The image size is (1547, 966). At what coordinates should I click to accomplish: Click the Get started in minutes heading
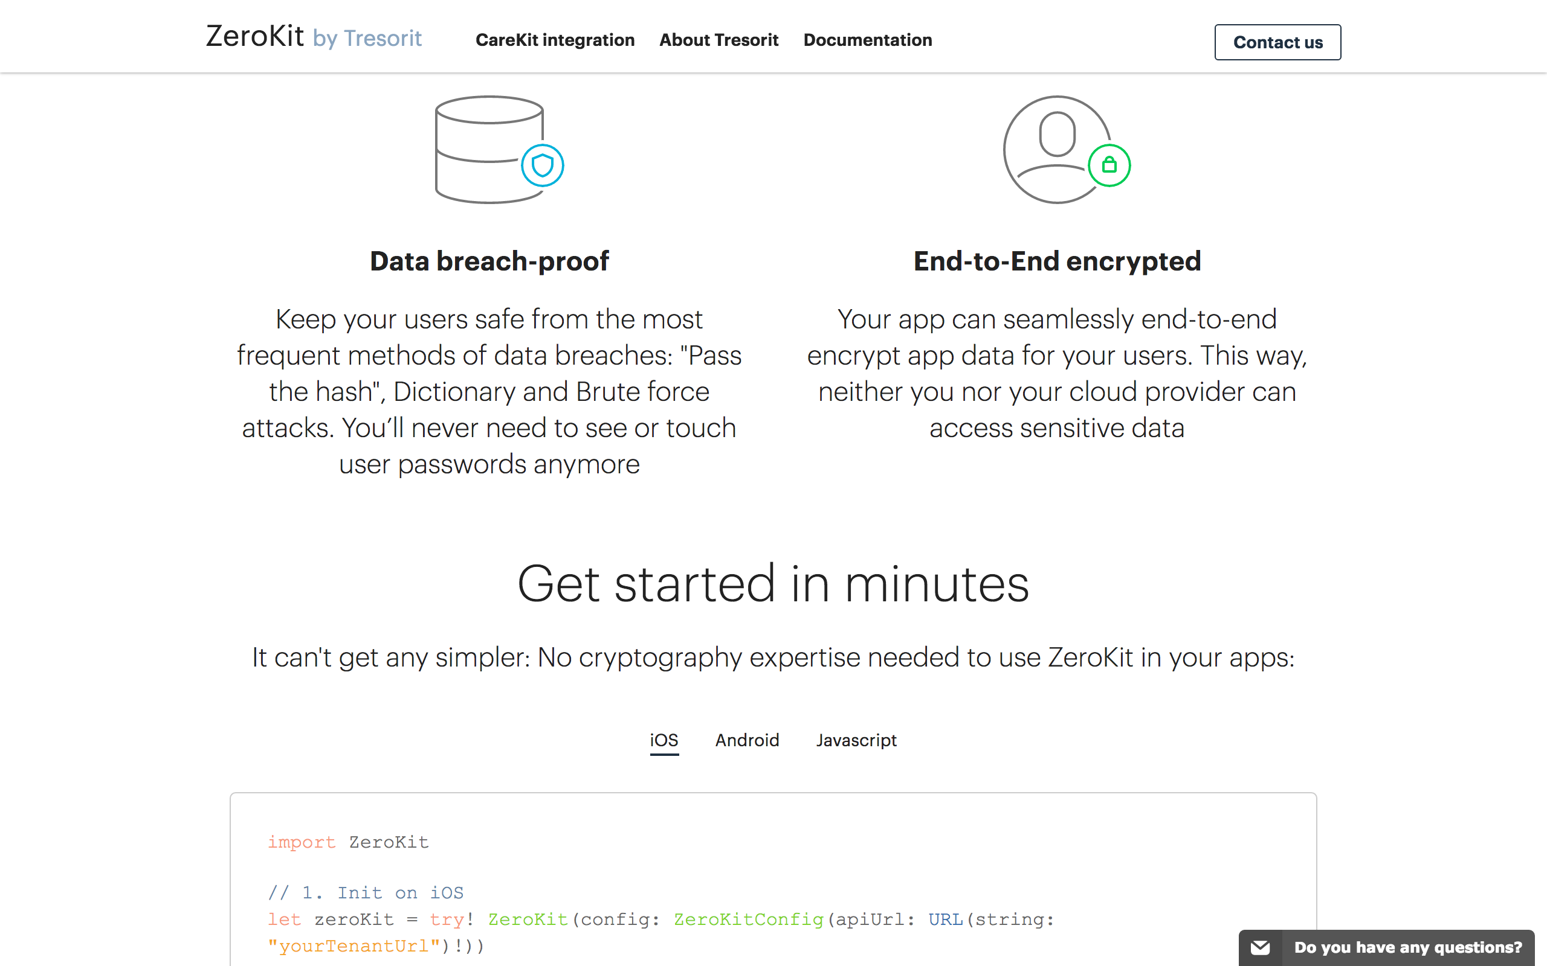click(773, 583)
